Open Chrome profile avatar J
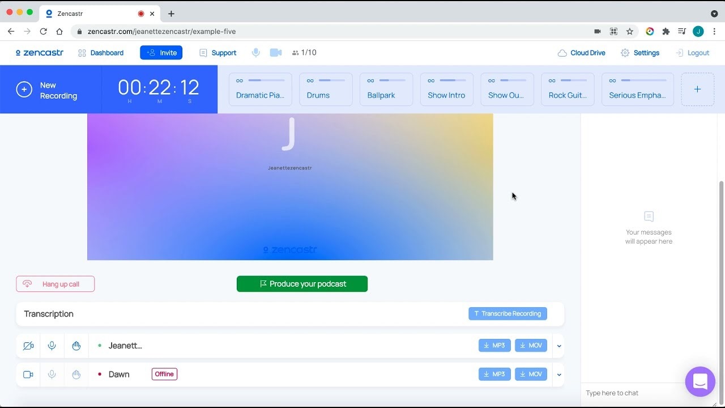This screenshot has height=408, width=725. [x=698, y=32]
